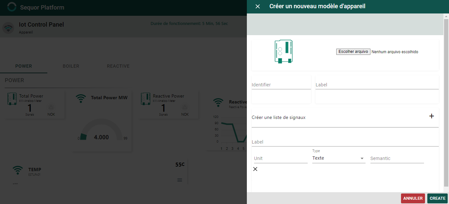Add a signal with the plus icon
This screenshot has height=204, width=449.
point(432,116)
